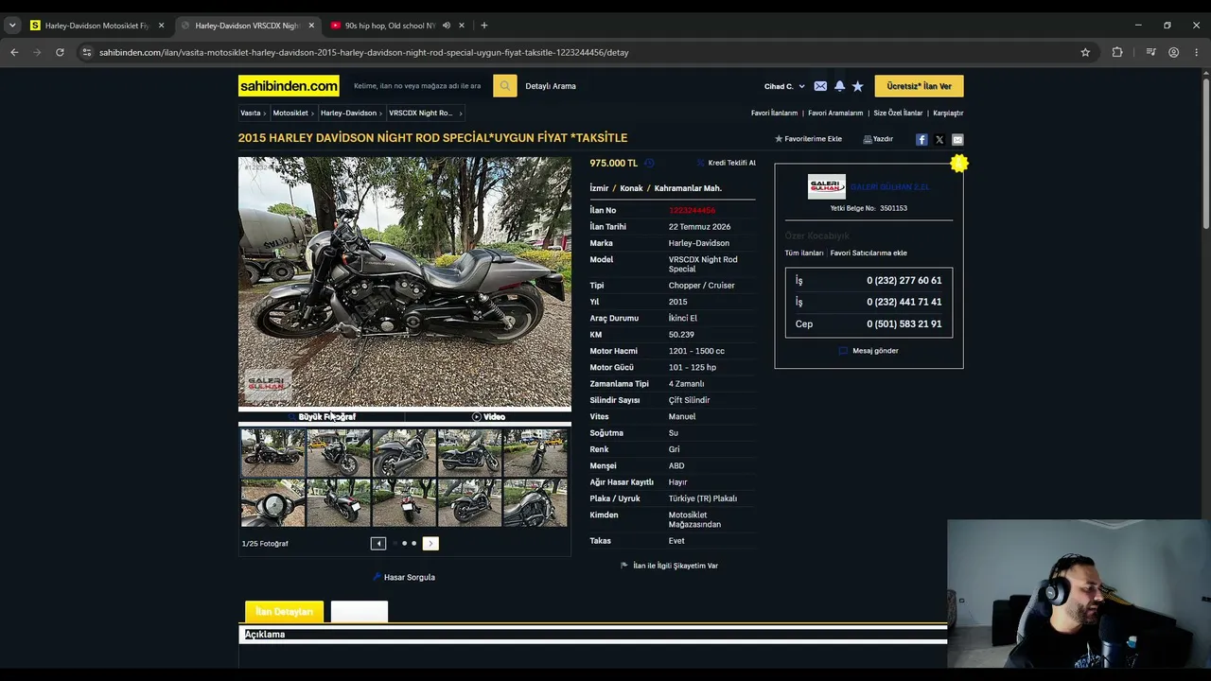Click Favori Satıcılarıma ekle
The width and height of the screenshot is (1211, 681).
[869, 253]
